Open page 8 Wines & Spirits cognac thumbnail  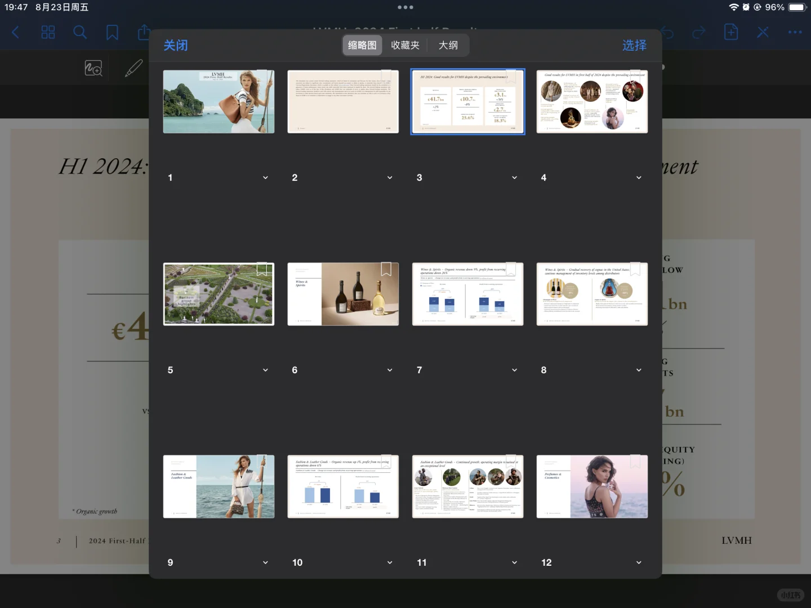pos(592,294)
